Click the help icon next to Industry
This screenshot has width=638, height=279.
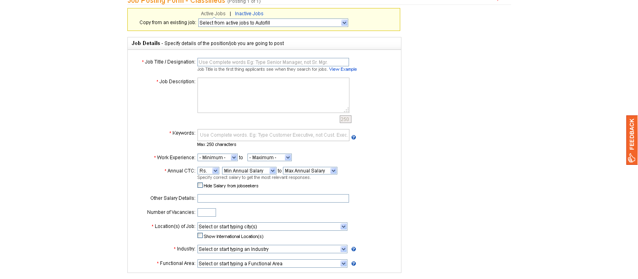pos(353,249)
